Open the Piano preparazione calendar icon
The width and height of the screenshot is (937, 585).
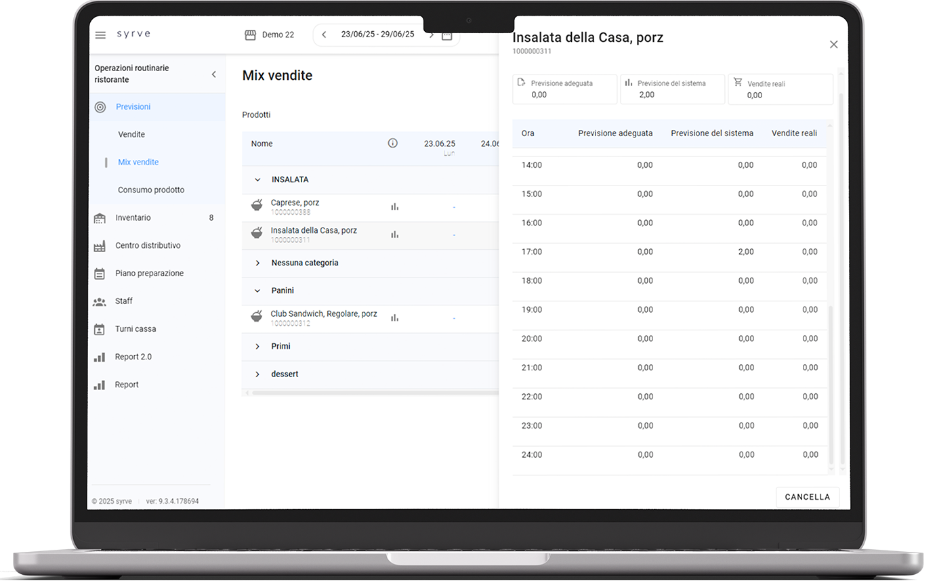pyautogui.click(x=100, y=273)
